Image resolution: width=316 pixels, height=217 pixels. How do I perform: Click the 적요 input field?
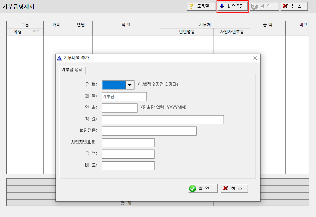163,120
